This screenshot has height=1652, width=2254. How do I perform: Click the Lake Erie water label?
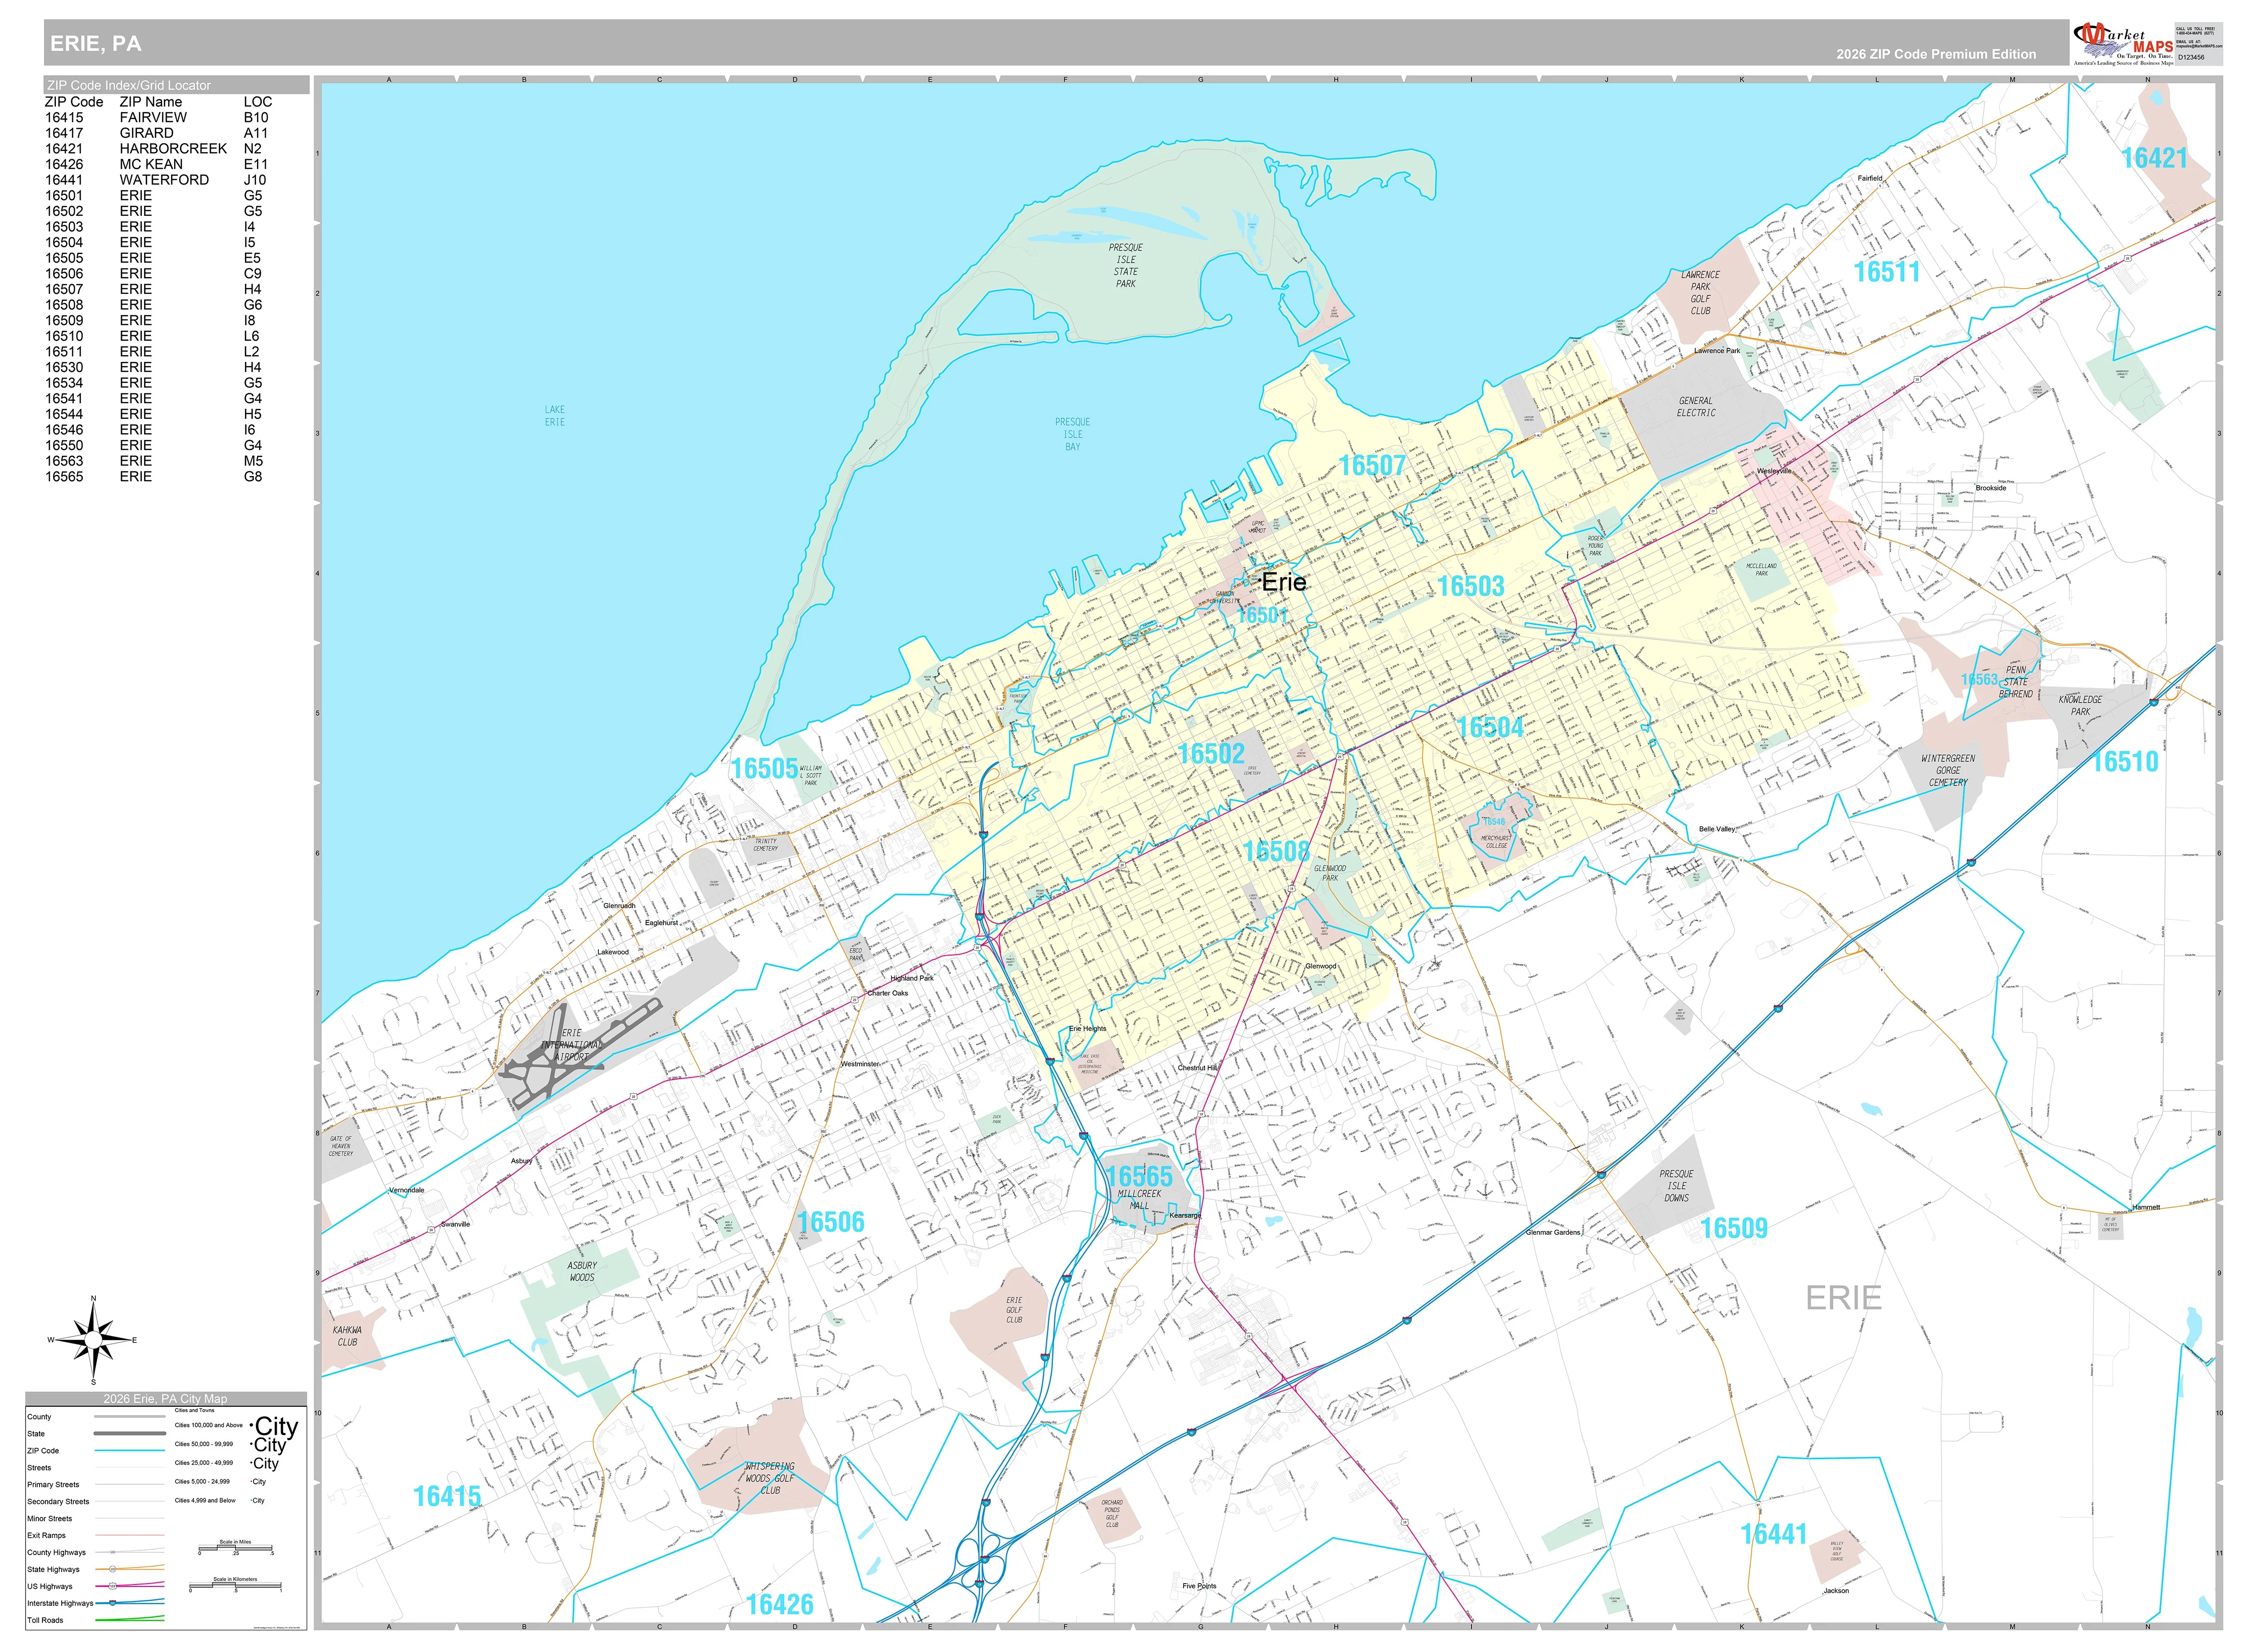(554, 416)
